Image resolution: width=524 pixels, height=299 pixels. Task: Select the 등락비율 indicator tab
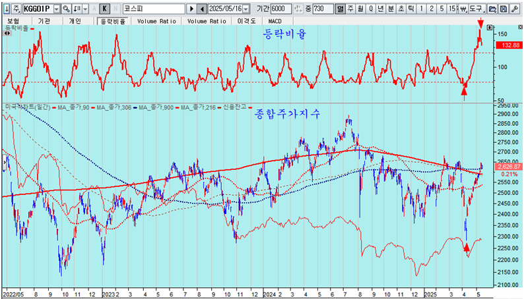112,21
